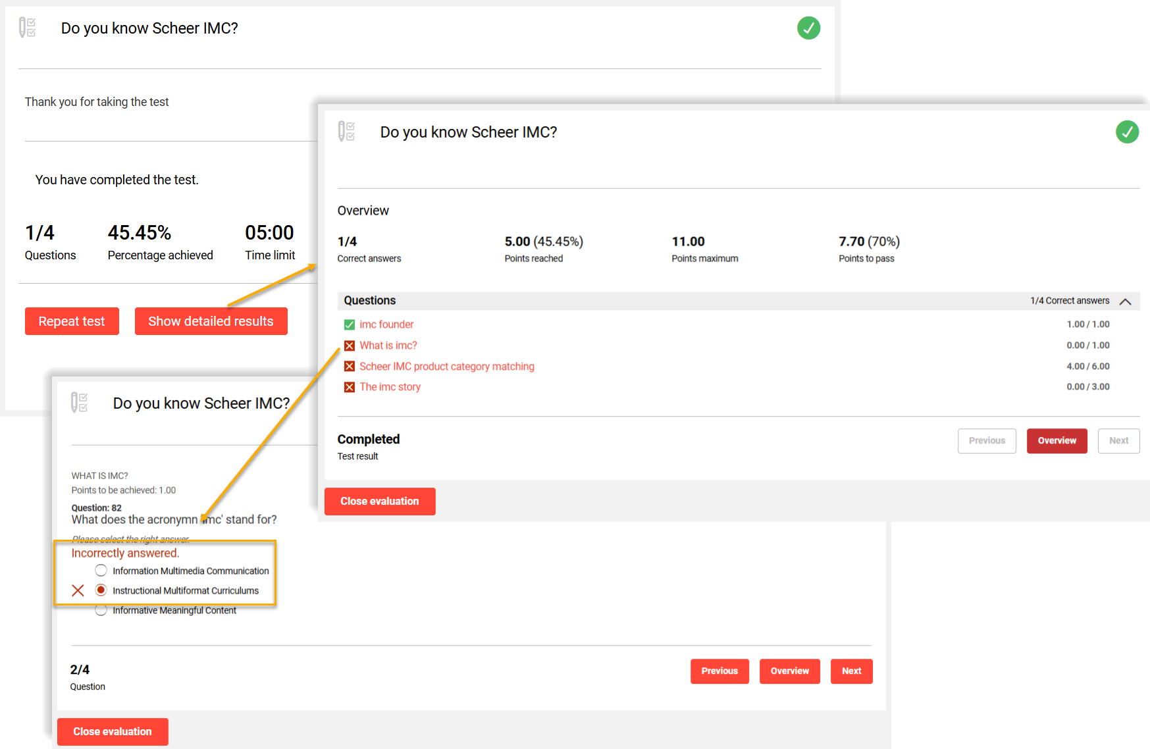
Task: Select Information Multimedia Communication radio option
Action: pyautogui.click(x=101, y=571)
